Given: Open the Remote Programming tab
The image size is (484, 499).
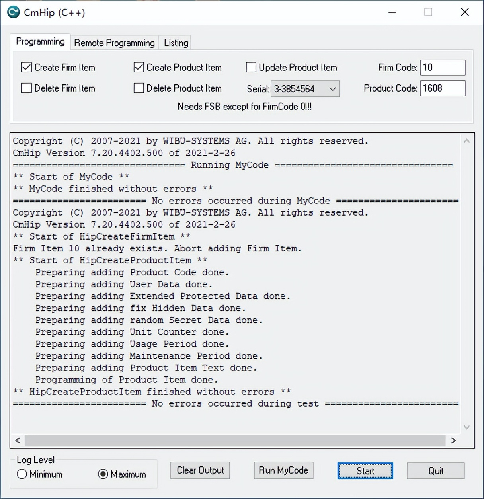Looking at the screenshot, I should (x=114, y=43).
